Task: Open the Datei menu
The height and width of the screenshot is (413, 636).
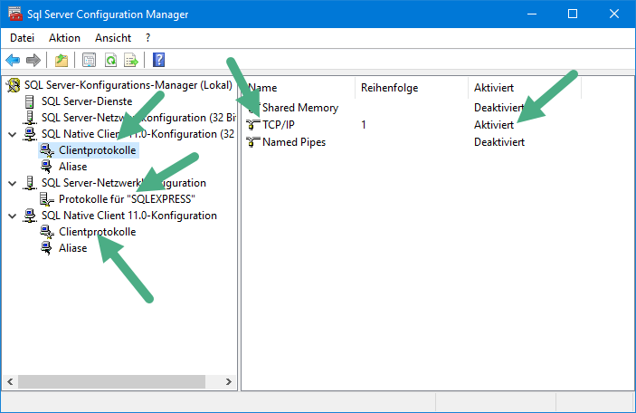Action: point(22,38)
